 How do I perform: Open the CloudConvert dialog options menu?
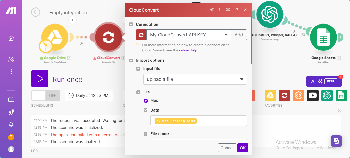pos(220,10)
